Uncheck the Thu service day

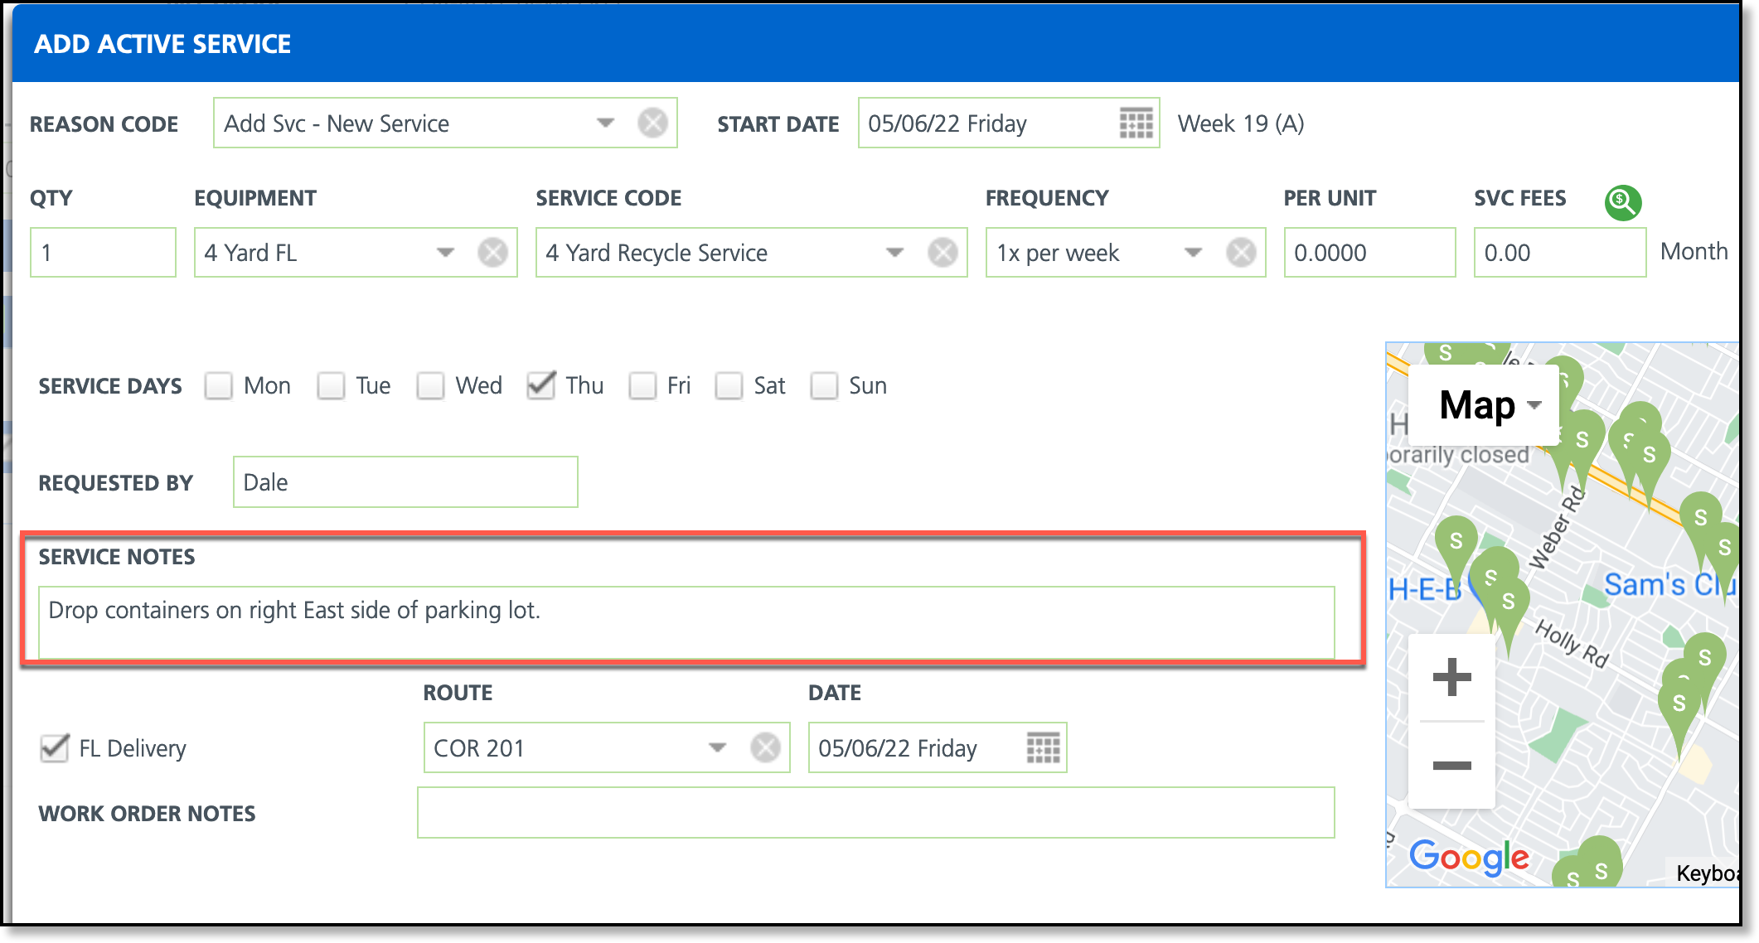point(541,385)
